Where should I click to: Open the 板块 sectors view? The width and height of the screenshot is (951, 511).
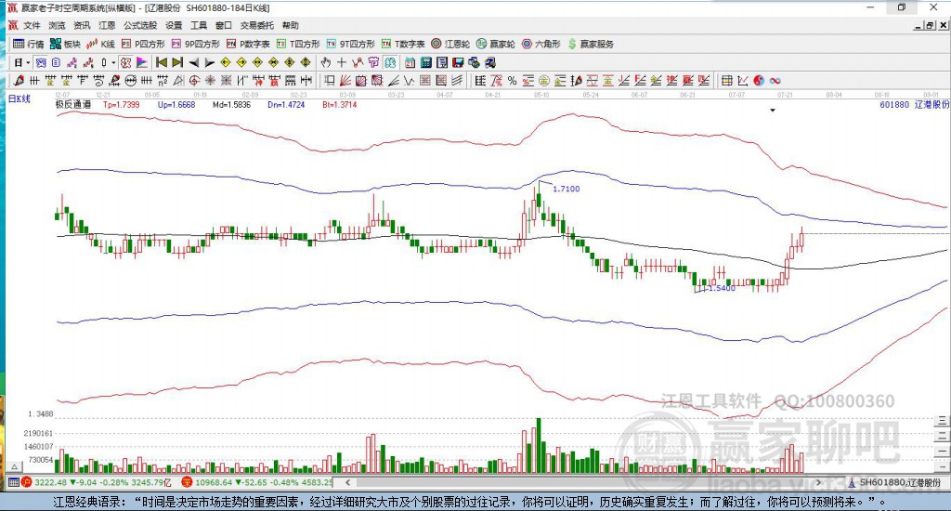coord(65,44)
